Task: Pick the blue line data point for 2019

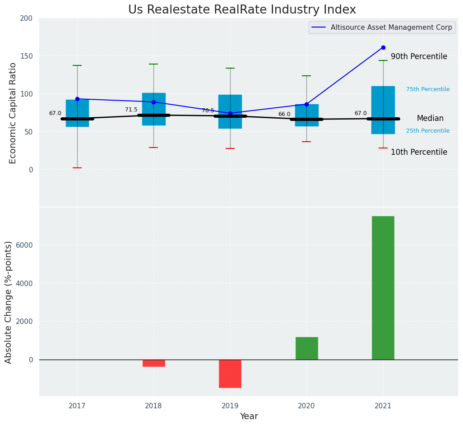Action: [x=230, y=113]
